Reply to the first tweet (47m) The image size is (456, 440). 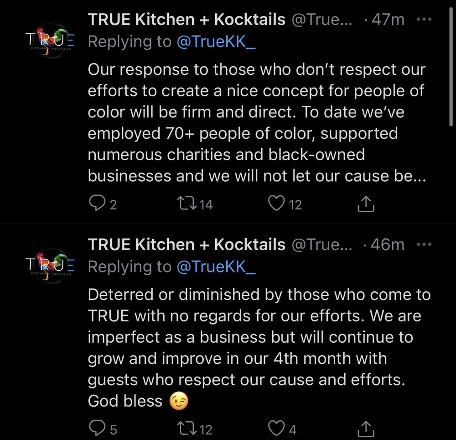coord(95,204)
